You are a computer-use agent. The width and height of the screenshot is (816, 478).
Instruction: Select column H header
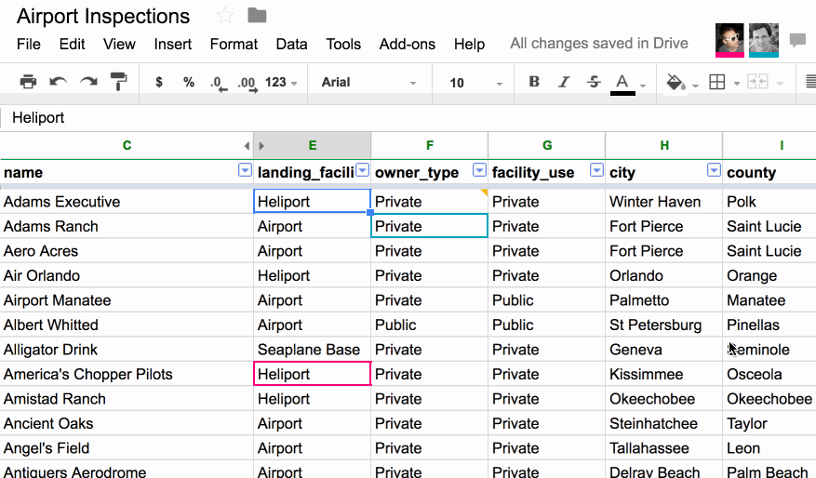pos(664,146)
